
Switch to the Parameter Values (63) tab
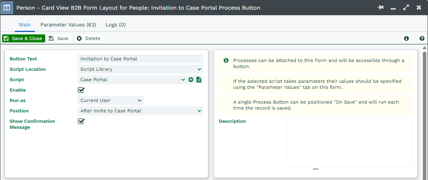(x=68, y=25)
